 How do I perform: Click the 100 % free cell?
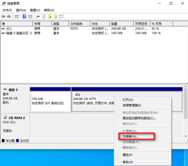pos(156,33)
